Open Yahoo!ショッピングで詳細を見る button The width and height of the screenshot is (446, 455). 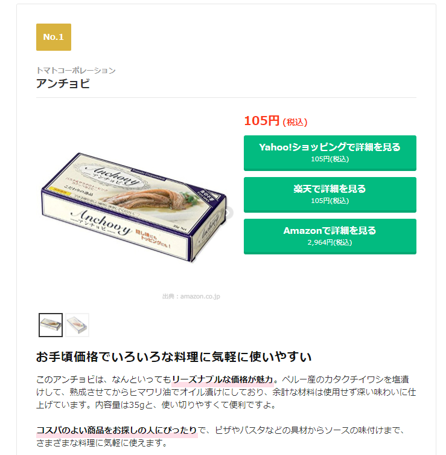[330, 153]
